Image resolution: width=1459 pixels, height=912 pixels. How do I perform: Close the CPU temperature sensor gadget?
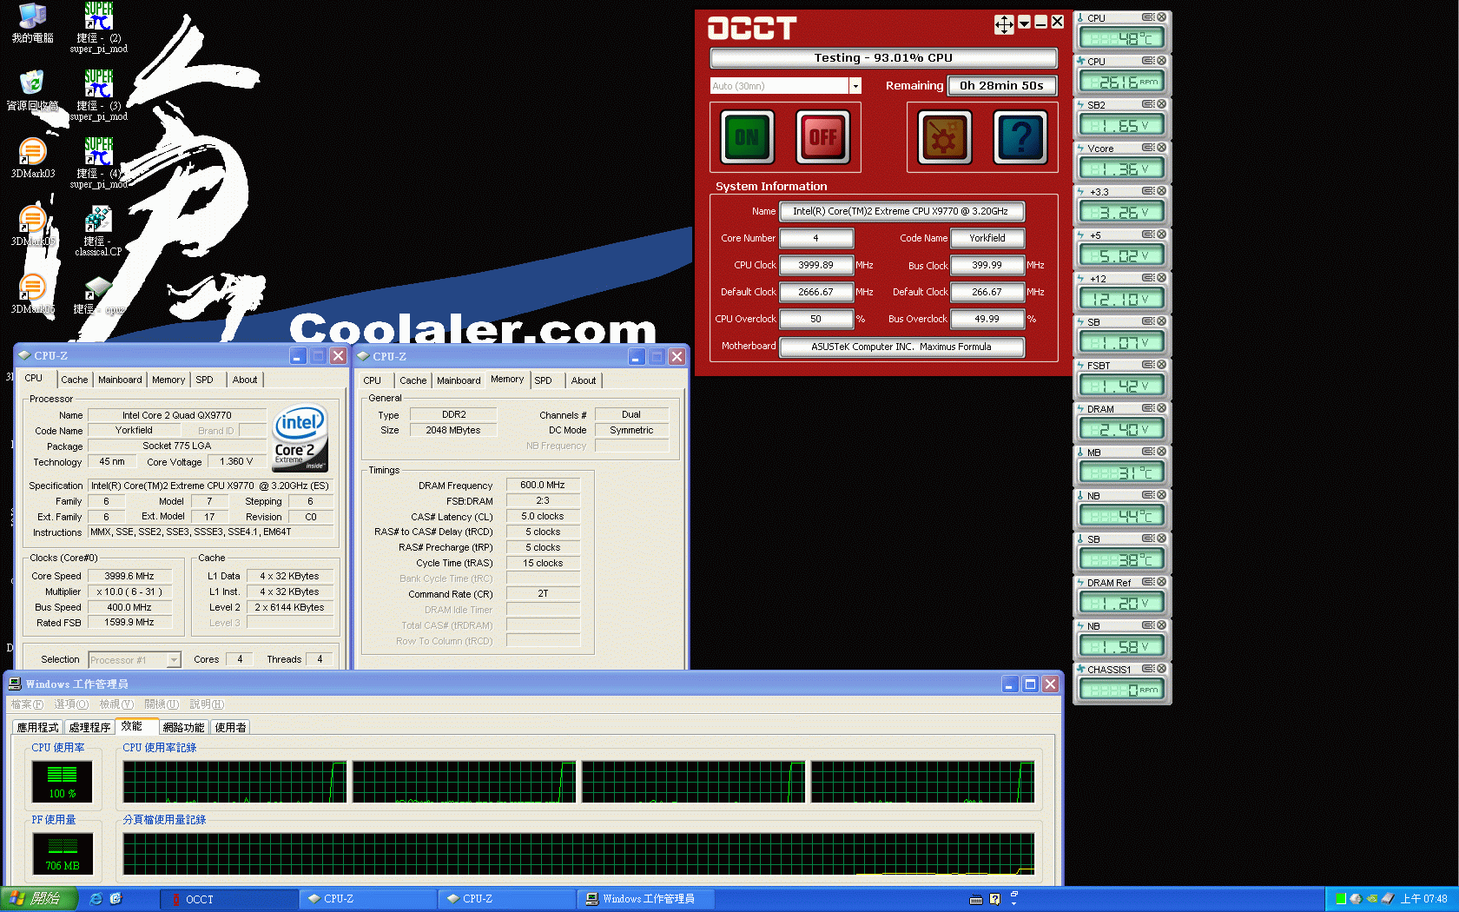pyautogui.click(x=1161, y=17)
